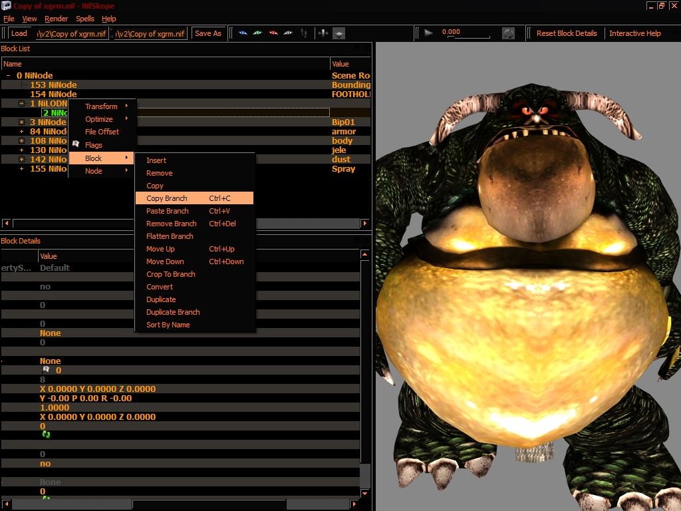Click the 'Default' value in Block Details

tap(55, 267)
